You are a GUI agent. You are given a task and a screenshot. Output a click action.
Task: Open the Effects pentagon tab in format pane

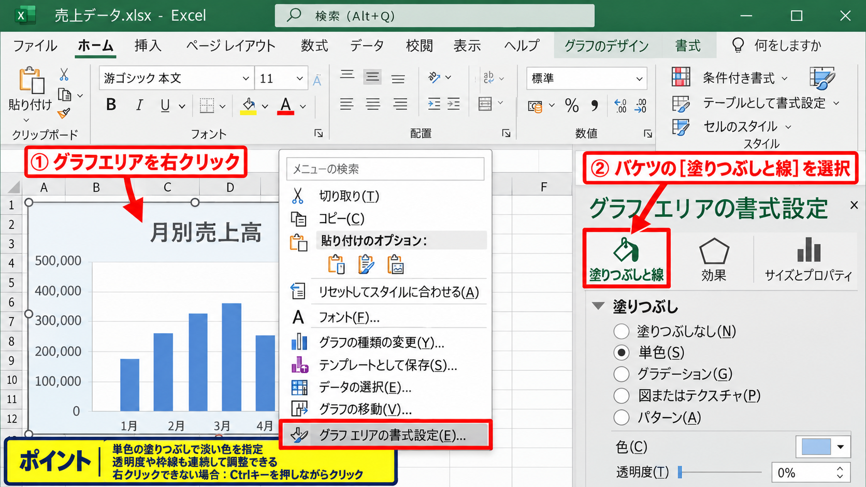pos(714,260)
